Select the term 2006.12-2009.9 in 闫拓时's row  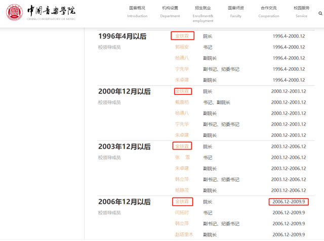tap(289, 213)
